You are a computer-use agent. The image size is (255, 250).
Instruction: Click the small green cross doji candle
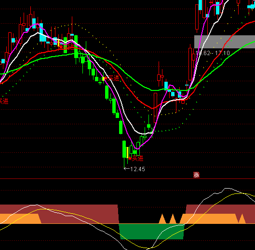pyautogui.click(x=100, y=83)
